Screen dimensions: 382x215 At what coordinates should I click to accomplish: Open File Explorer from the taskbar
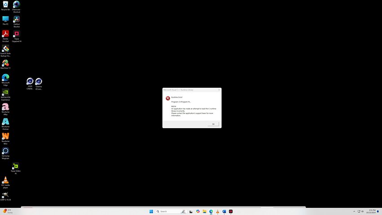204,211
